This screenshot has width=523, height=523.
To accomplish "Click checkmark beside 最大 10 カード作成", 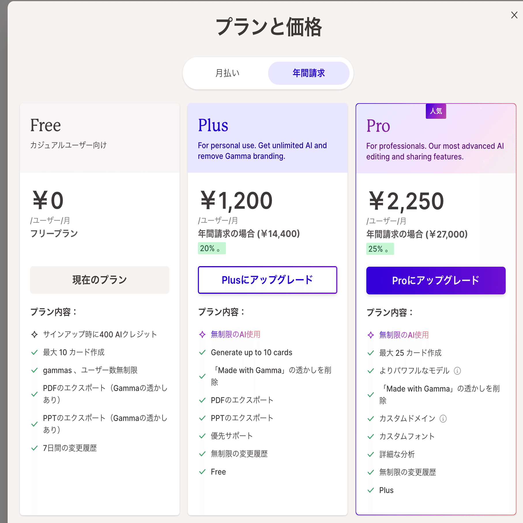I will pos(35,352).
